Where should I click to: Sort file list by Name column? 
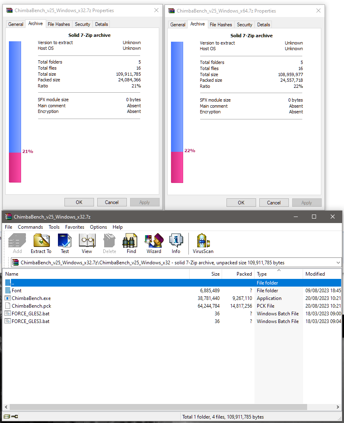[96, 274]
